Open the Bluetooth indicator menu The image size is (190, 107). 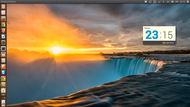[163, 2]
